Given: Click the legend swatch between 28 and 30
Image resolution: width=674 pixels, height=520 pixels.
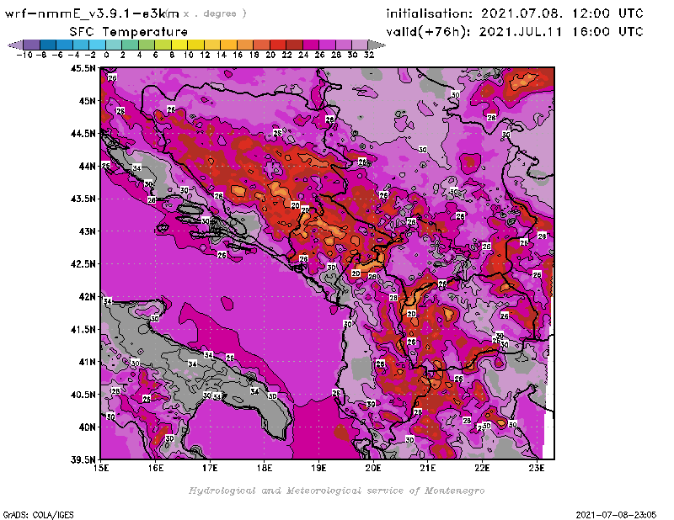Looking at the screenshot, I should coord(344,45).
